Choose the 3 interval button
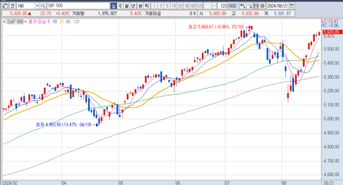The width and height of the screenshot is (343, 185). point(161,6)
